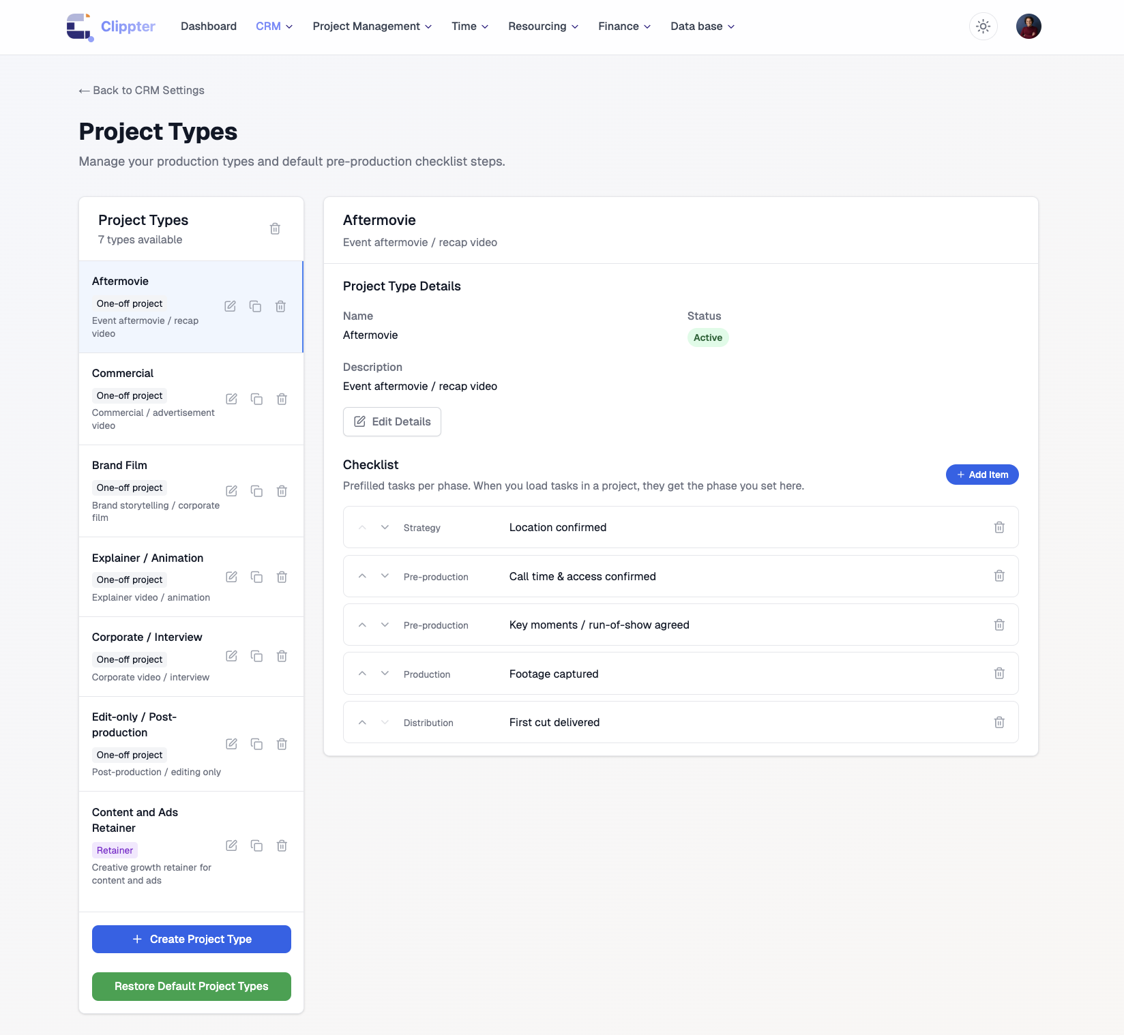Viewport: 1124px width, 1035px height.
Task: Delete the Brand Film project type
Action: point(282,491)
